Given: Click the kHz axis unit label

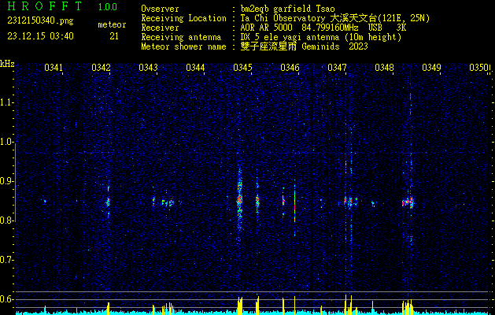Looking at the screenshot, I should coord(7,64).
